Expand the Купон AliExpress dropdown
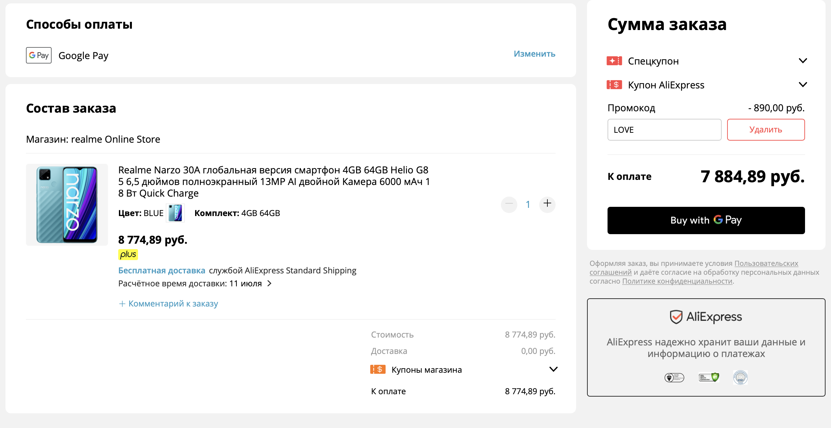Viewport: 831px width, 428px height. (803, 85)
